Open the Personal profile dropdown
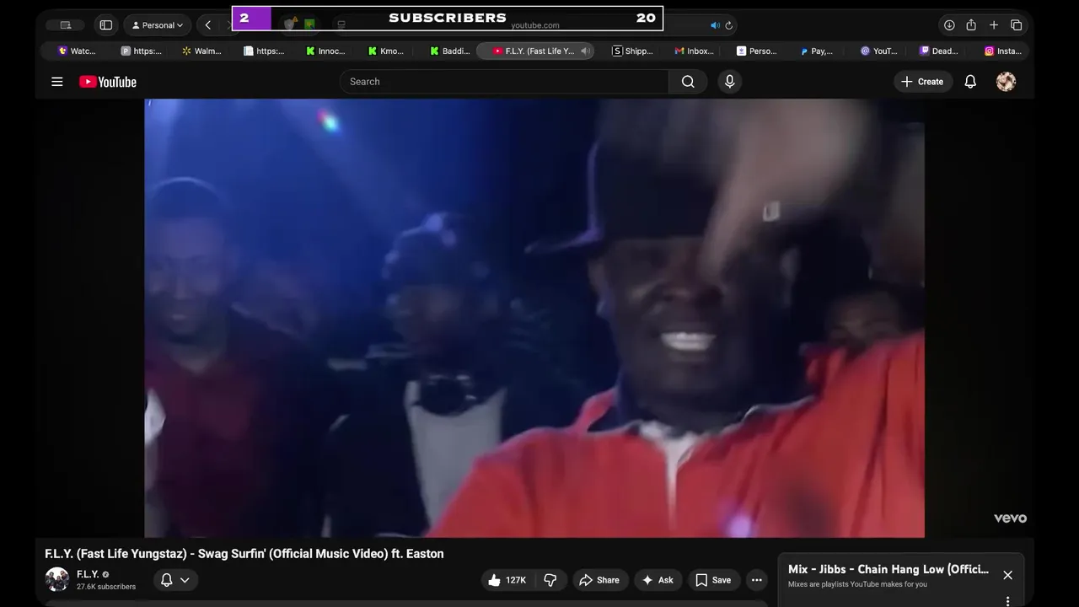1079x607 pixels. [158, 25]
